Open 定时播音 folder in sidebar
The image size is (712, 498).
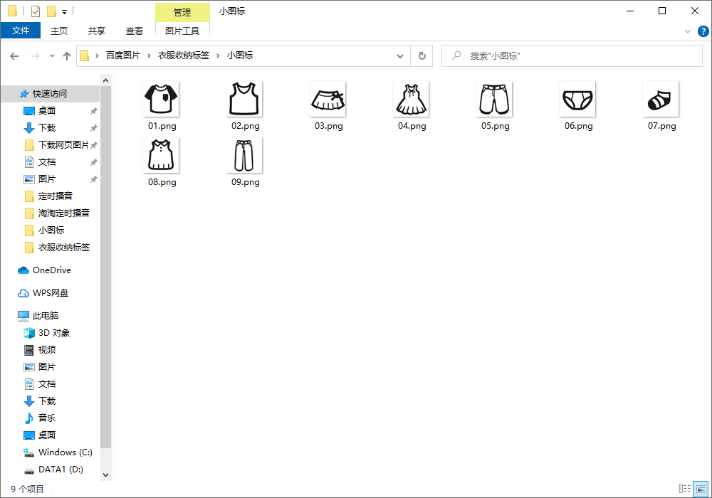pyautogui.click(x=55, y=196)
